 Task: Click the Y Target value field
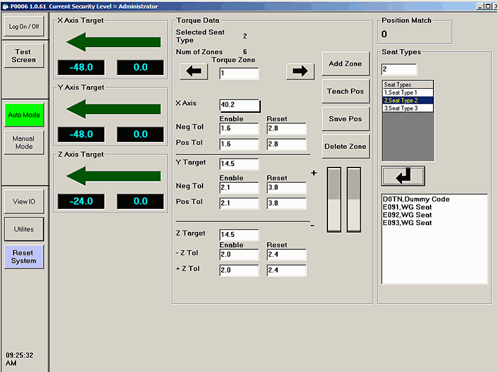tap(239, 164)
